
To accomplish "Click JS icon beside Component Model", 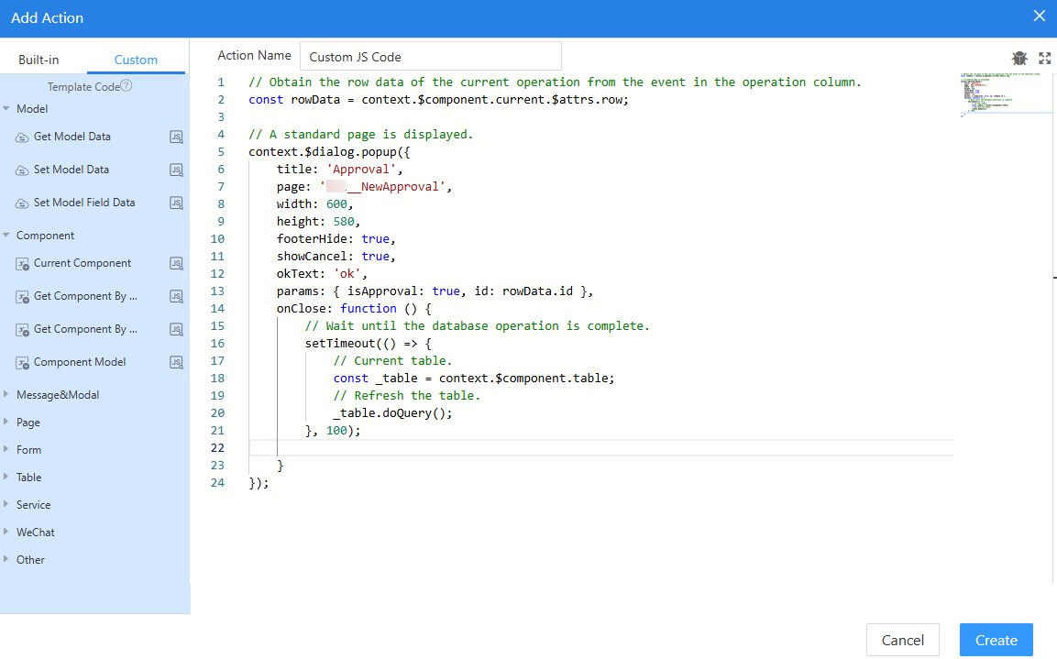I will click(176, 363).
